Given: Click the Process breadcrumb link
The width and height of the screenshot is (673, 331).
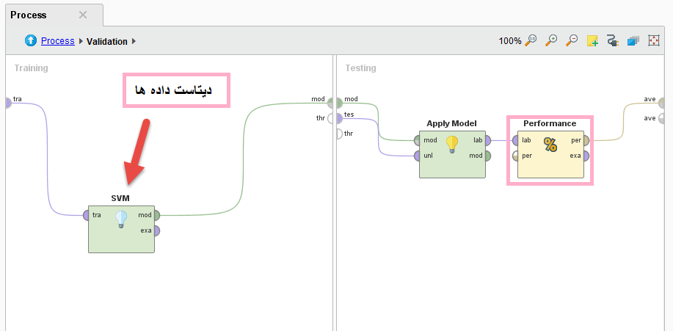Looking at the screenshot, I should coord(57,41).
